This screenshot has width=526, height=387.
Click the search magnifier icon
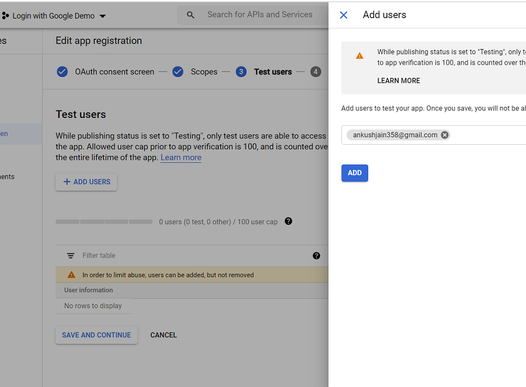coord(191,15)
